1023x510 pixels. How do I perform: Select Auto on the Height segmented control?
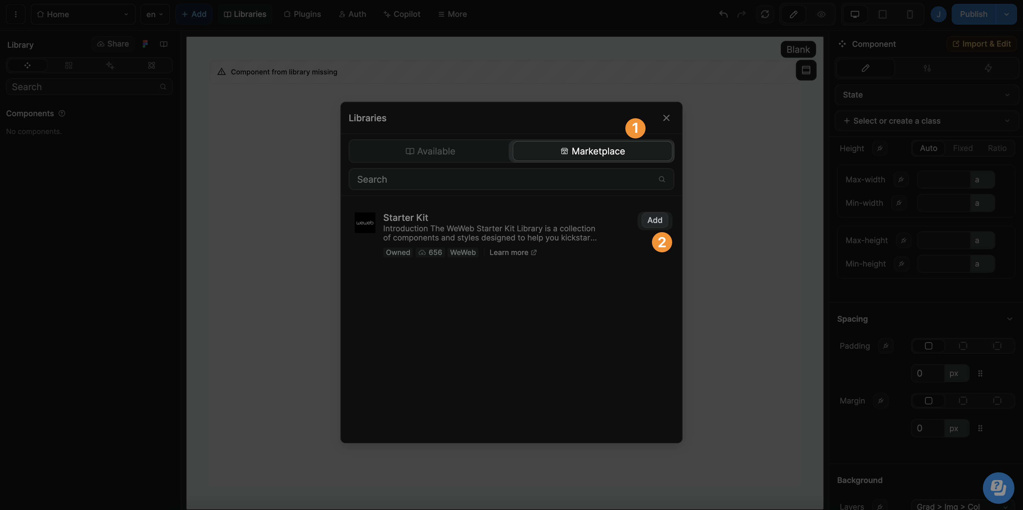[x=928, y=148]
